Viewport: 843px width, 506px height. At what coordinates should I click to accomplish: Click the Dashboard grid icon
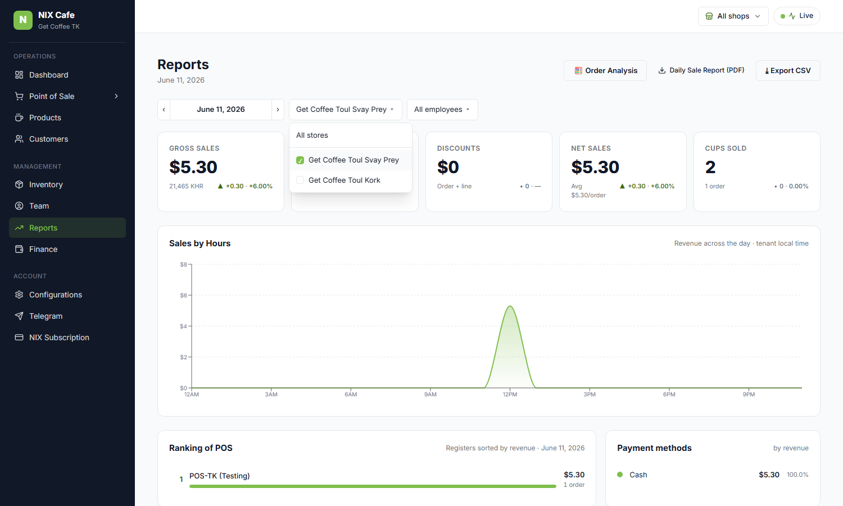click(x=19, y=75)
